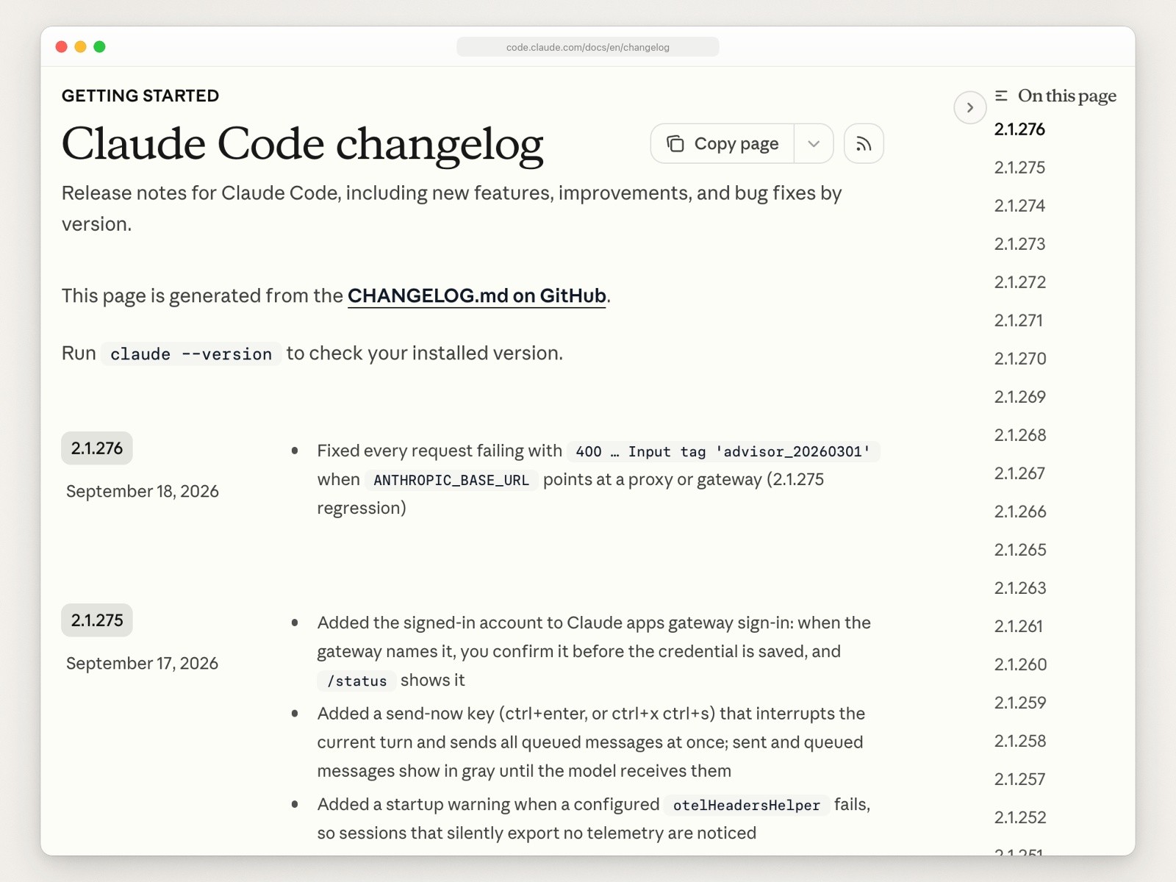
Task: Go to 2.1.260 release entry
Action: [x=1020, y=664]
